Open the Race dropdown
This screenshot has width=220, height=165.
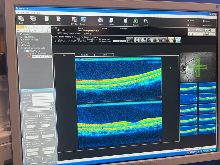(50, 109)
